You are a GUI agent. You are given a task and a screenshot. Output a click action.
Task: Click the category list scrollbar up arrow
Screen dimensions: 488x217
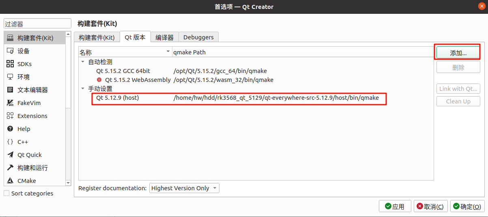[x=68, y=34]
